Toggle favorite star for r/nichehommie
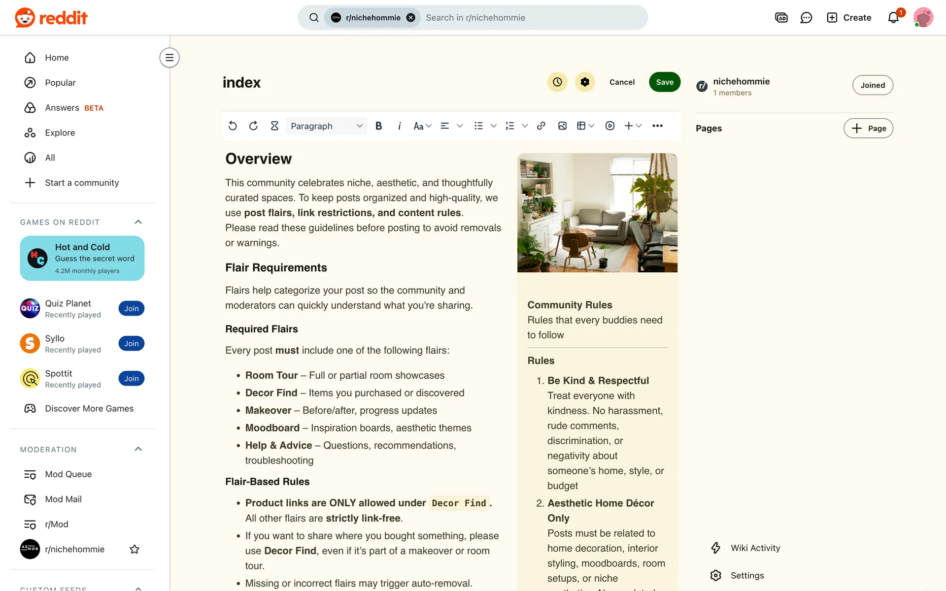 tap(135, 549)
